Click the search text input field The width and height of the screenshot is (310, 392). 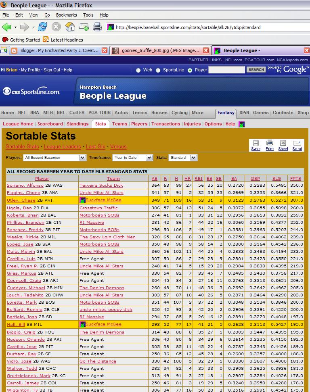click(x=227, y=70)
